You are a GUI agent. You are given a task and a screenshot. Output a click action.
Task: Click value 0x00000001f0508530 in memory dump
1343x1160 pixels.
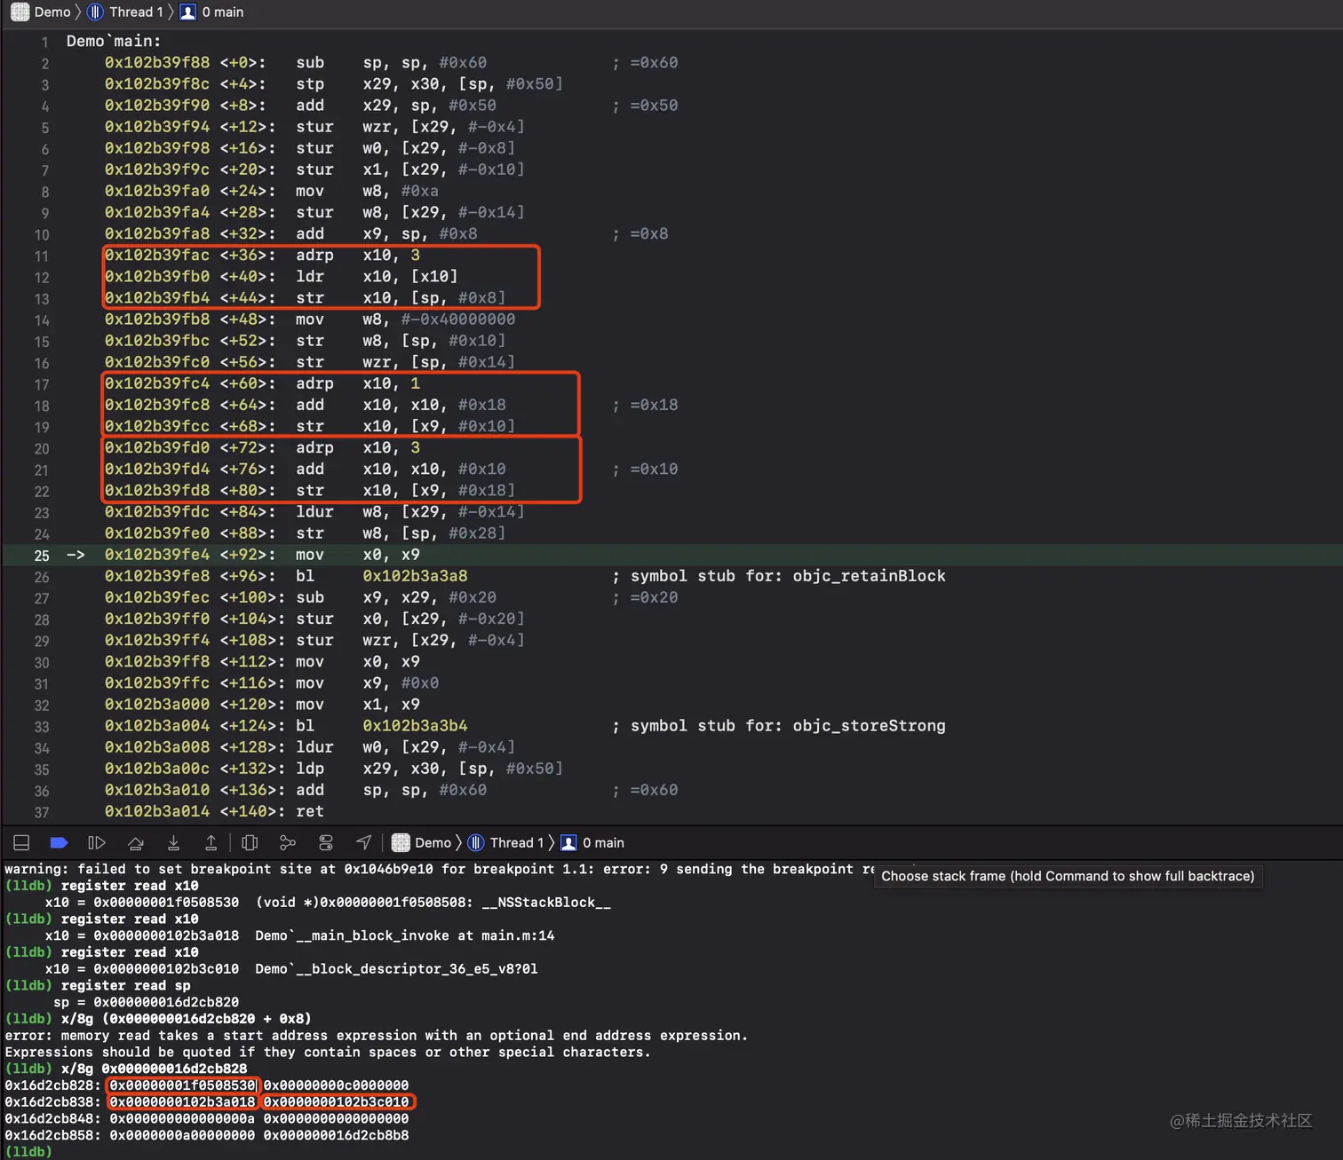tap(183, 1085)
